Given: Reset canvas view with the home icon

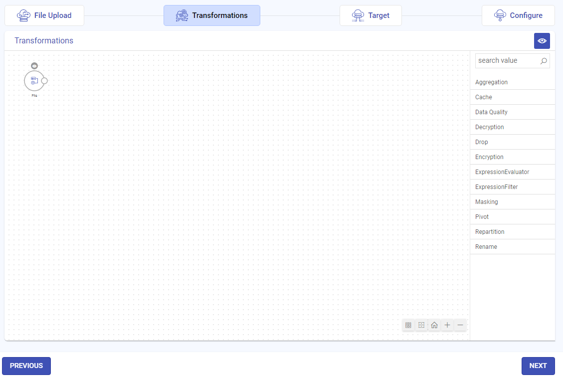Looking at the screenshot, I should (x=434, y=325).
